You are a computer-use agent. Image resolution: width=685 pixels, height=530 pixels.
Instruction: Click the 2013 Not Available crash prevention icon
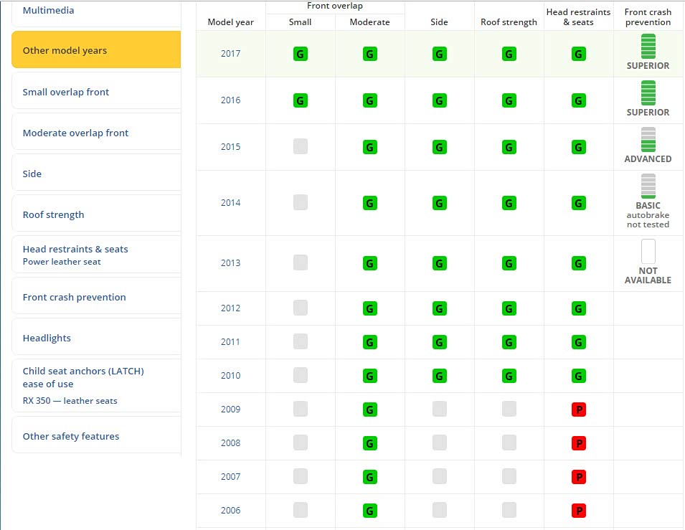click(x=648, y=252)
